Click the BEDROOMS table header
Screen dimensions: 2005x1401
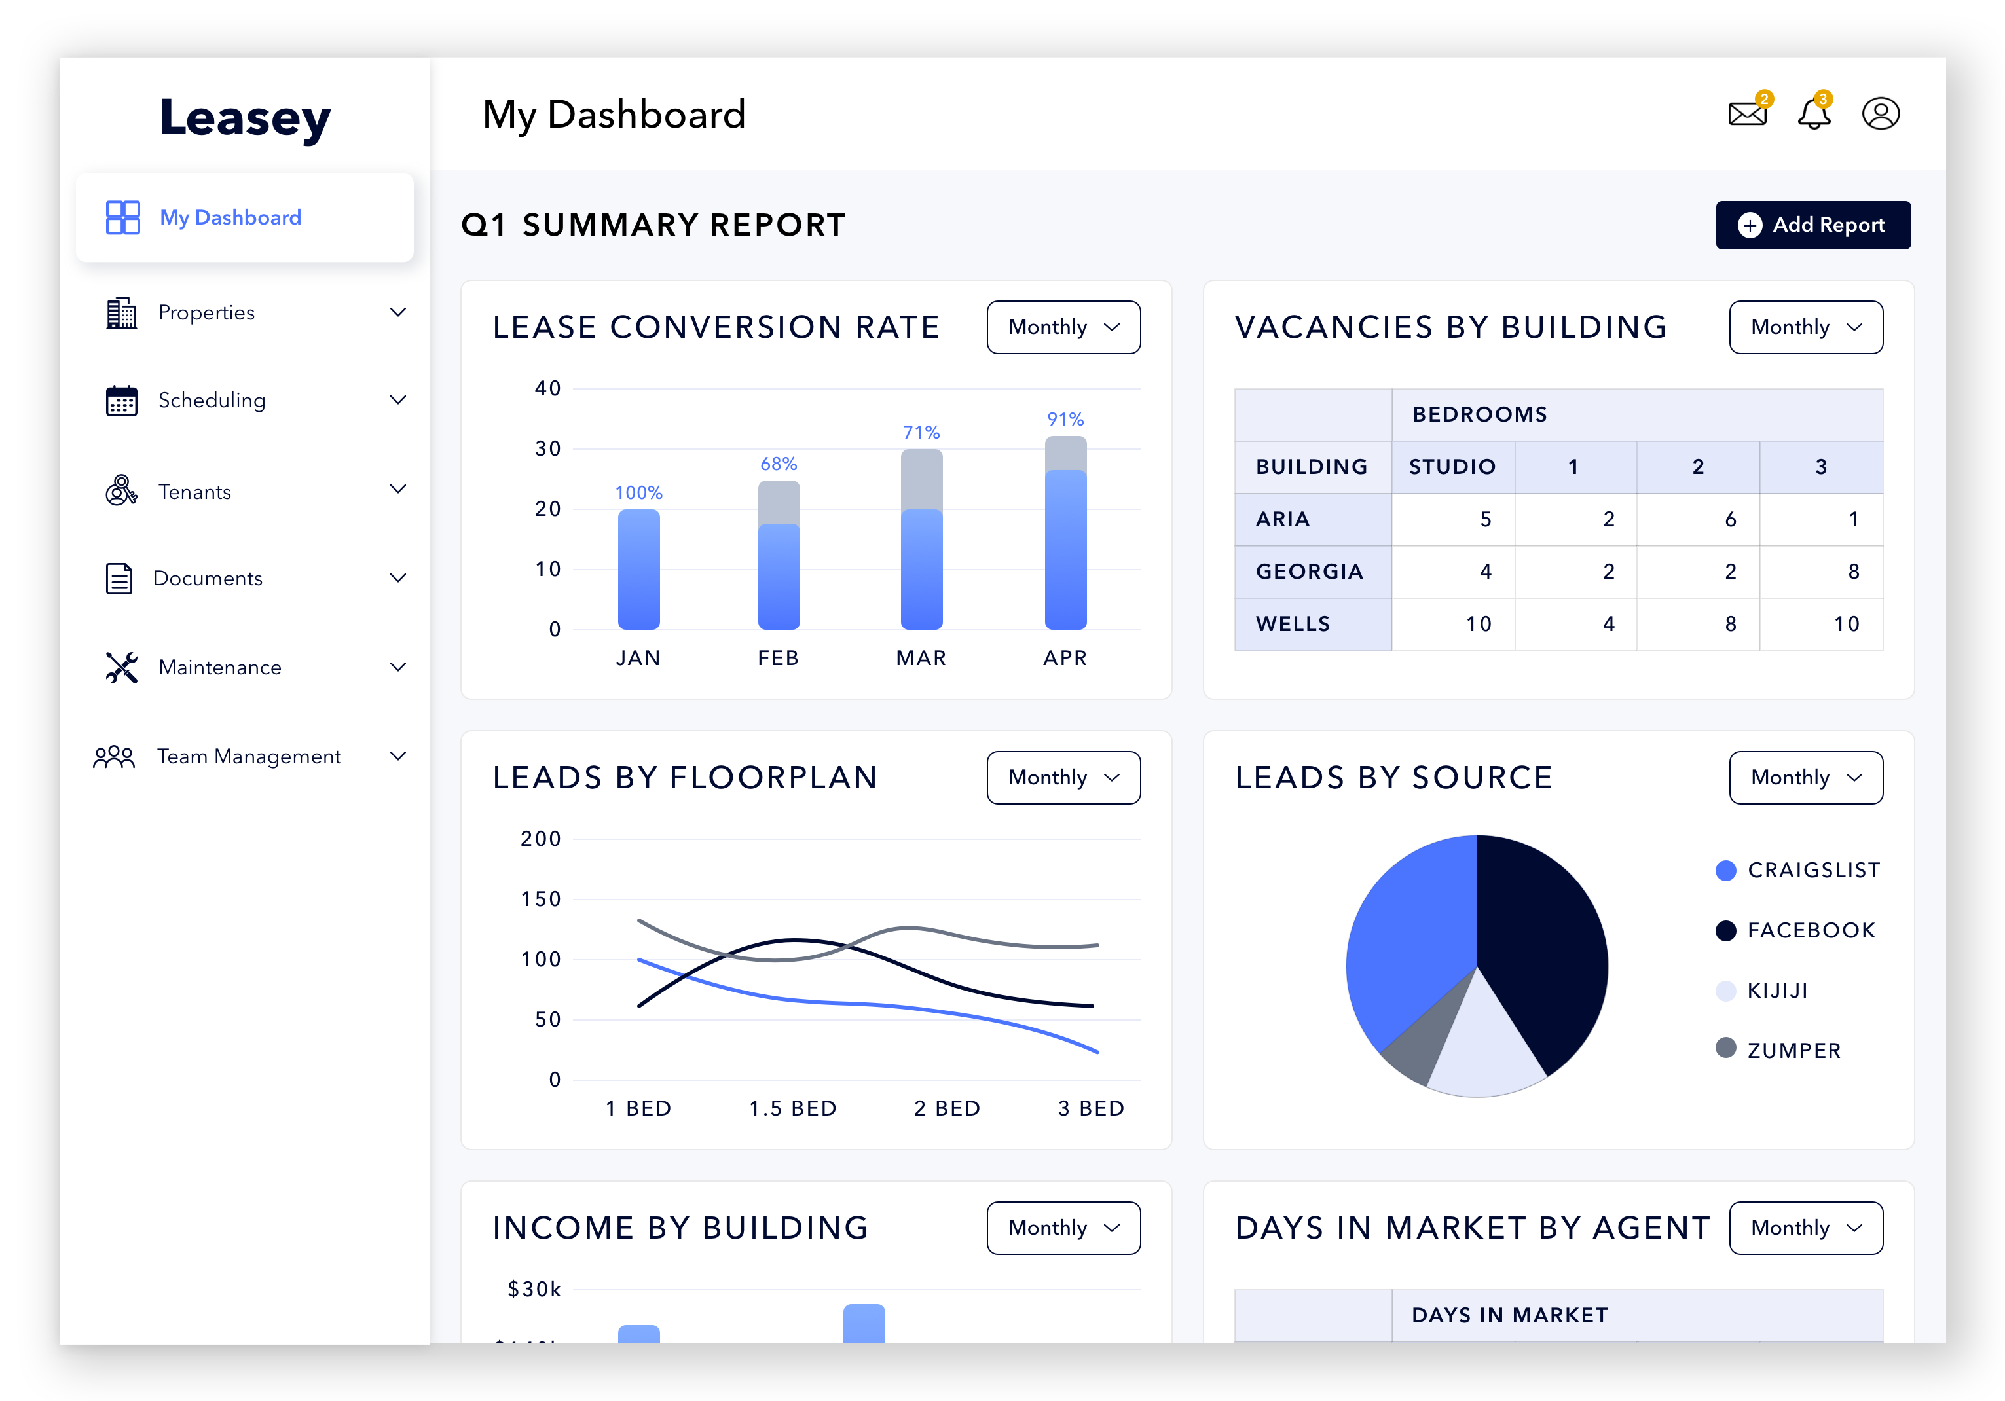coord(1638,414)
